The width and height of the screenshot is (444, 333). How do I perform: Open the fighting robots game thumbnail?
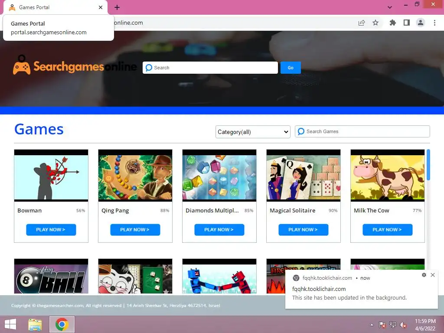pos(219,276)
